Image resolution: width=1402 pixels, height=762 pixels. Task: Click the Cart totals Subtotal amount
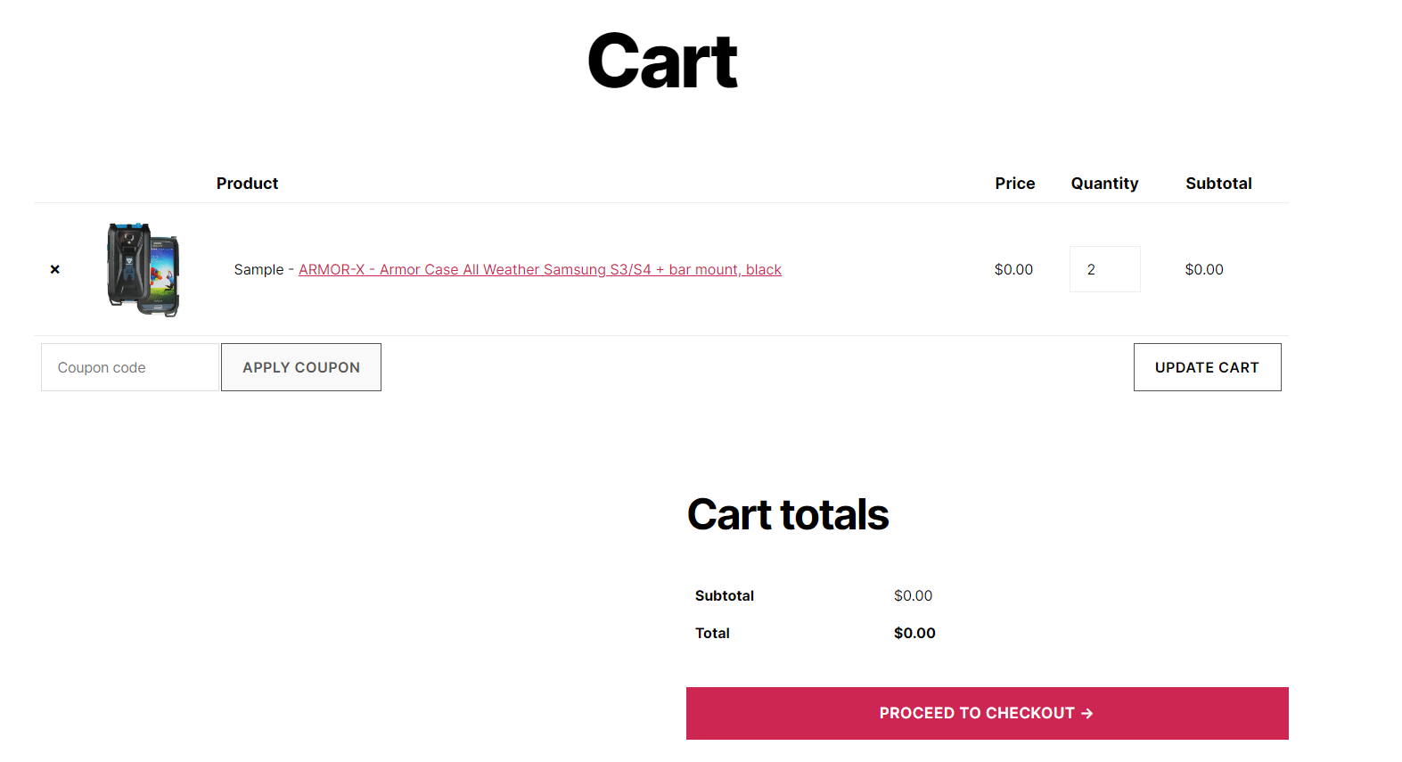coord(913,595)
